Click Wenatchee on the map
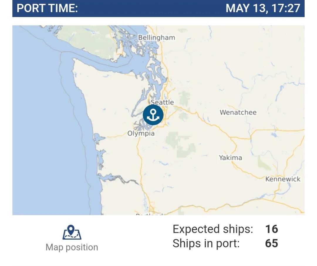Screen dimensions: 317x266 (x=238, y=112)
